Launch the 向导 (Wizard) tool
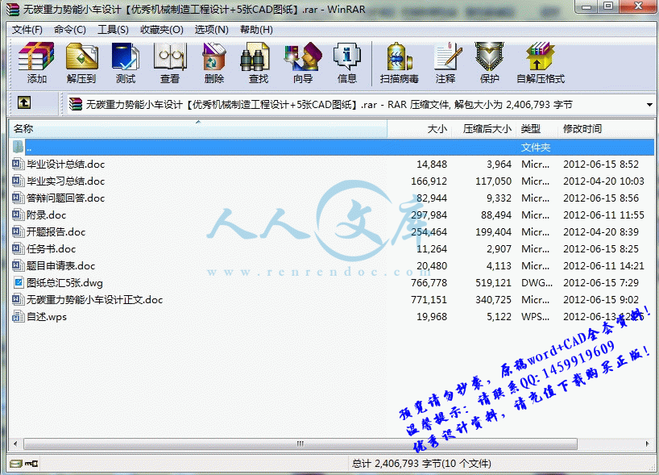This screenshot has height=475, width=659. tap(303, 62)
